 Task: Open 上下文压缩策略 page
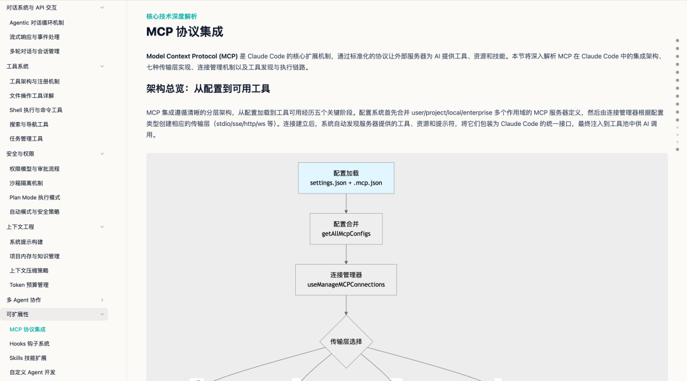pyautogui.click(x=29, y=270)
